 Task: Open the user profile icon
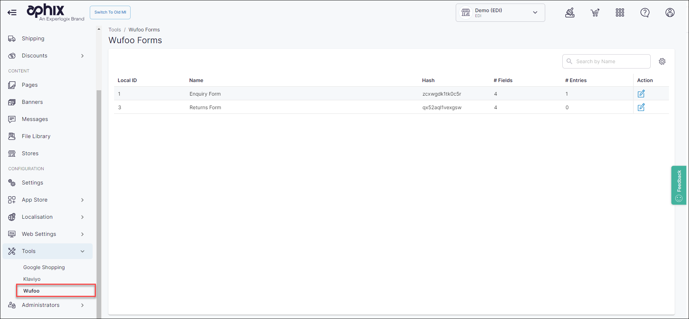670,13
